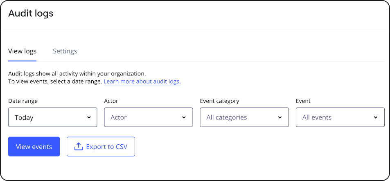The image size is (390, 181).
Task: Follow the Learn more about audit logs link
Action: [x=142, y=82]
